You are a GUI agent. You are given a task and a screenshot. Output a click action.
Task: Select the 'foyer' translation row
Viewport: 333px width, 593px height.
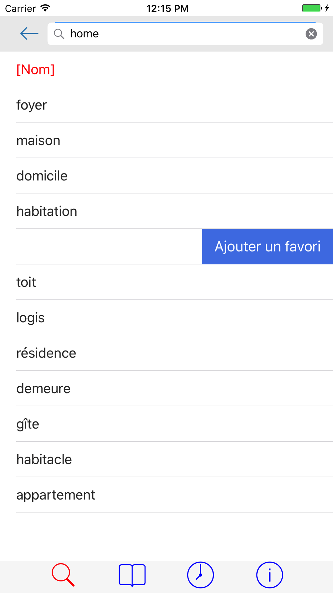click(174, 105)
